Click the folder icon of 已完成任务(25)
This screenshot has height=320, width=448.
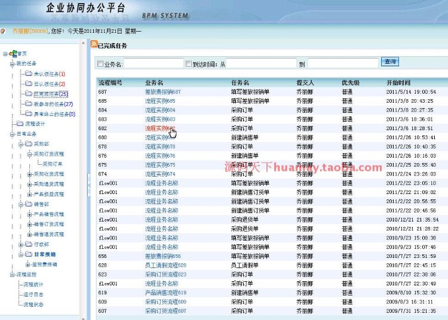29,93
